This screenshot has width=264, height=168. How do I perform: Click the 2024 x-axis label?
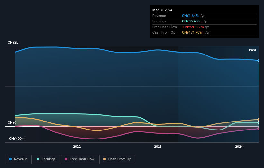(239, 147)
